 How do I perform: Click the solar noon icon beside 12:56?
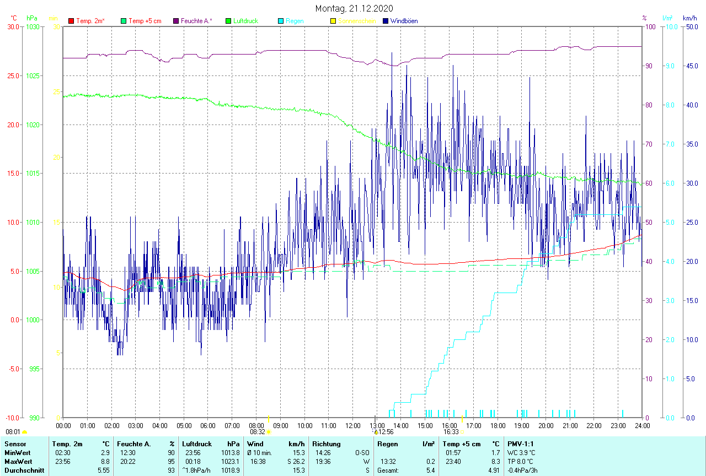click(x=376, y=432)
